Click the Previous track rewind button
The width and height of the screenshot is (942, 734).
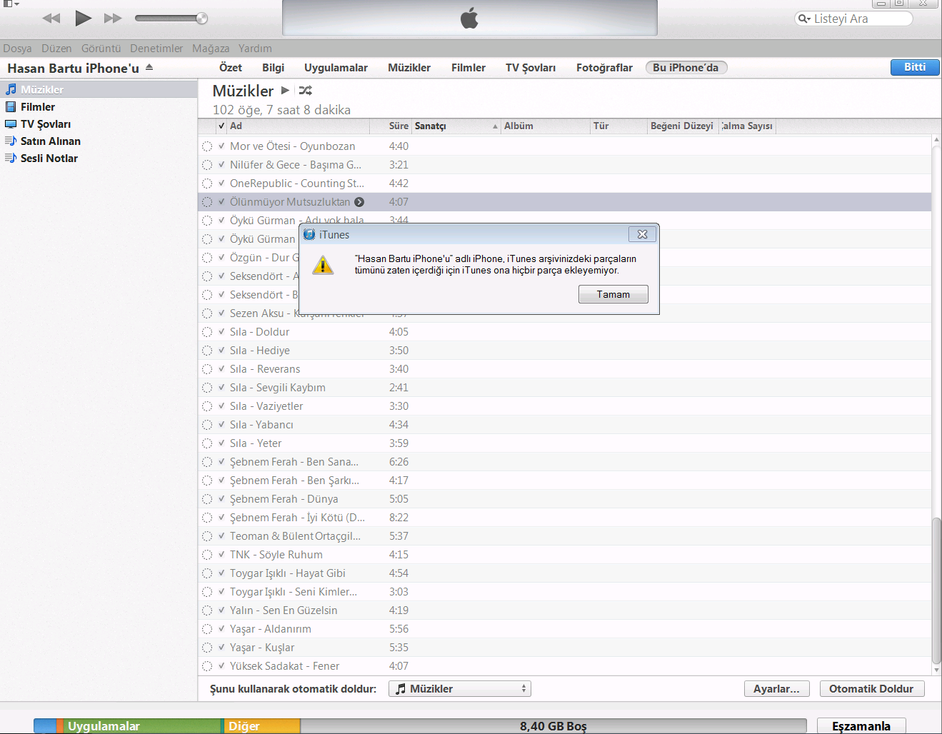[x=51, y=19]
